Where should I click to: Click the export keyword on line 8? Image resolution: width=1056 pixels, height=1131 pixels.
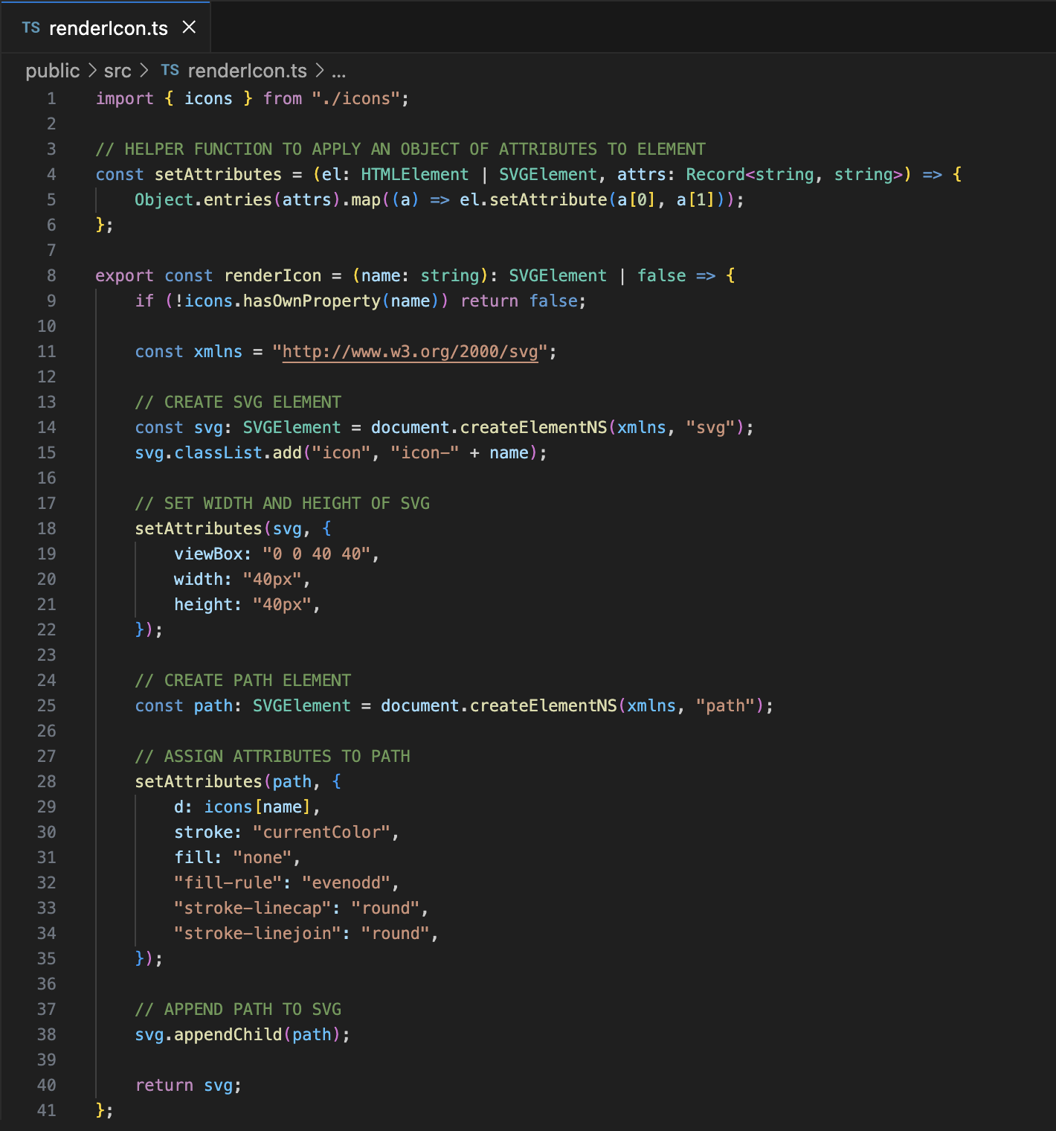coord(124,275)
